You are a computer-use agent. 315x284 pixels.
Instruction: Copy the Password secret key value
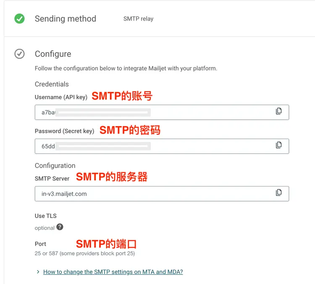pyautogui.click(x=278, y=145)
